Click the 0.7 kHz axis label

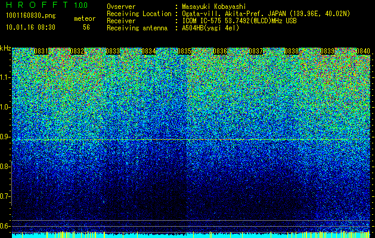pos(5,196)
